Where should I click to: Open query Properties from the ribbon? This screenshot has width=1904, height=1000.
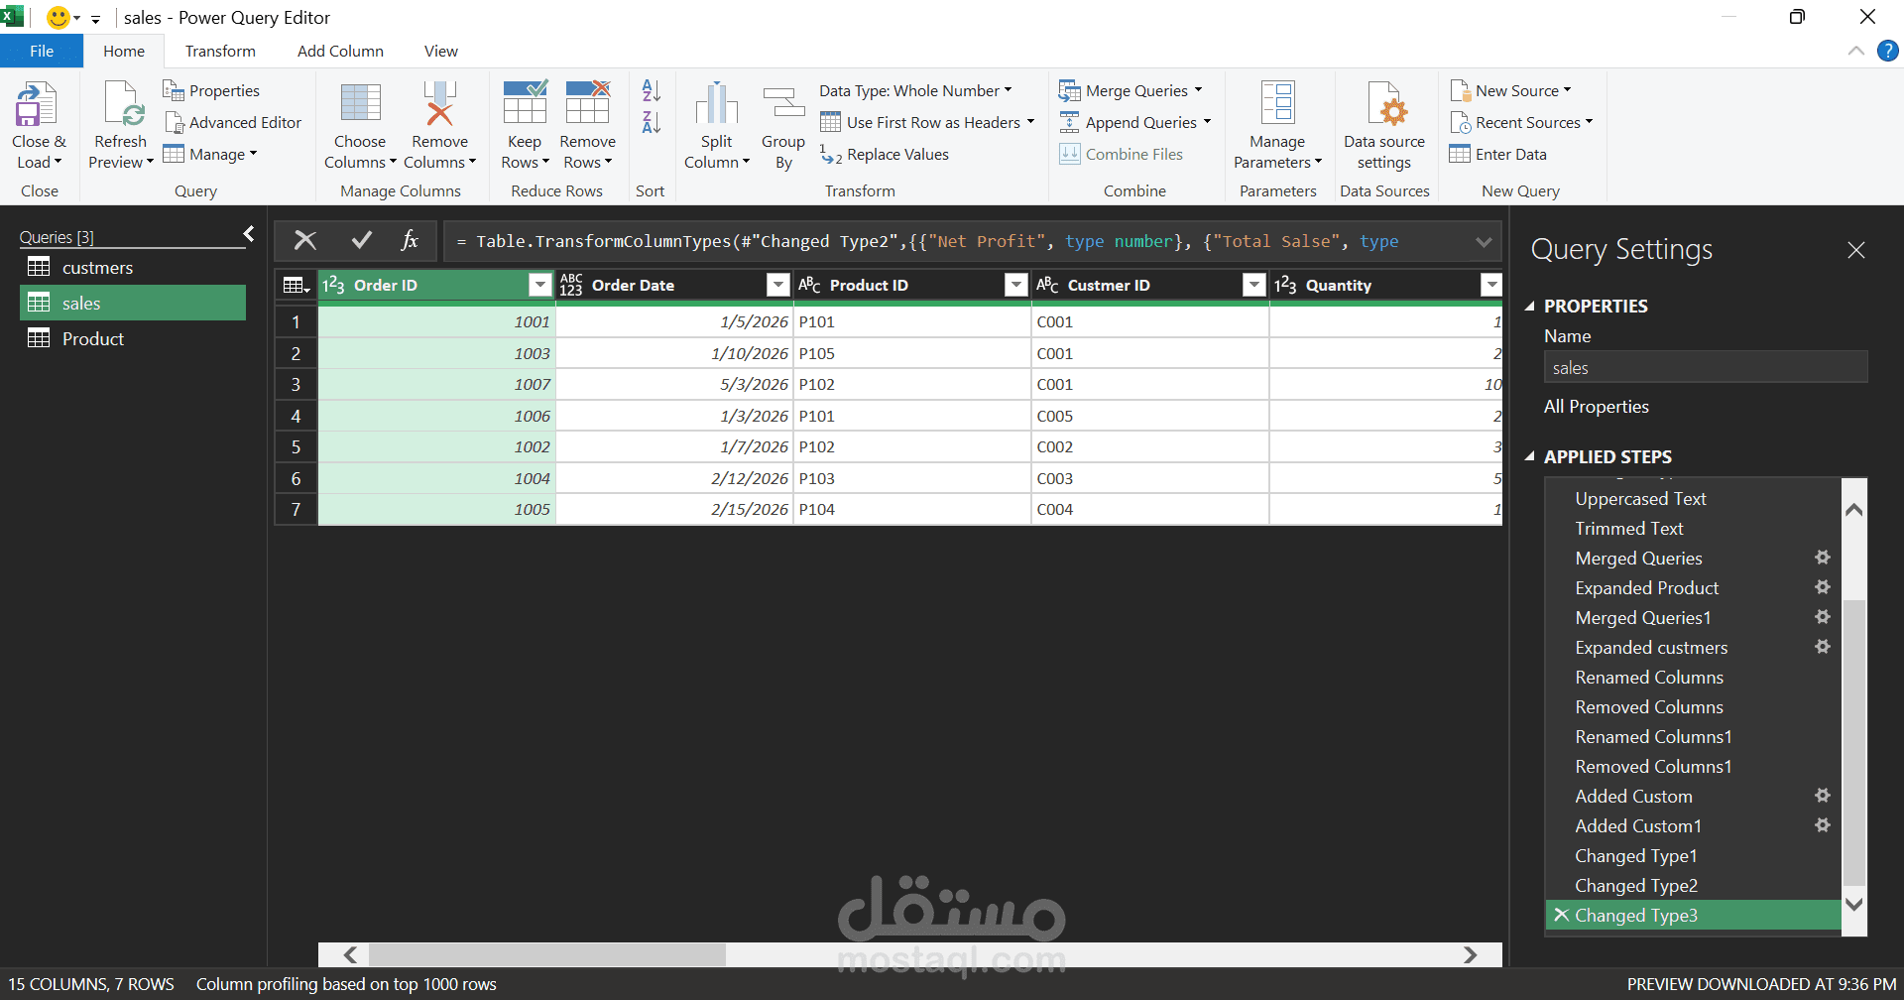pyautogui.click(x=212, y=90)
